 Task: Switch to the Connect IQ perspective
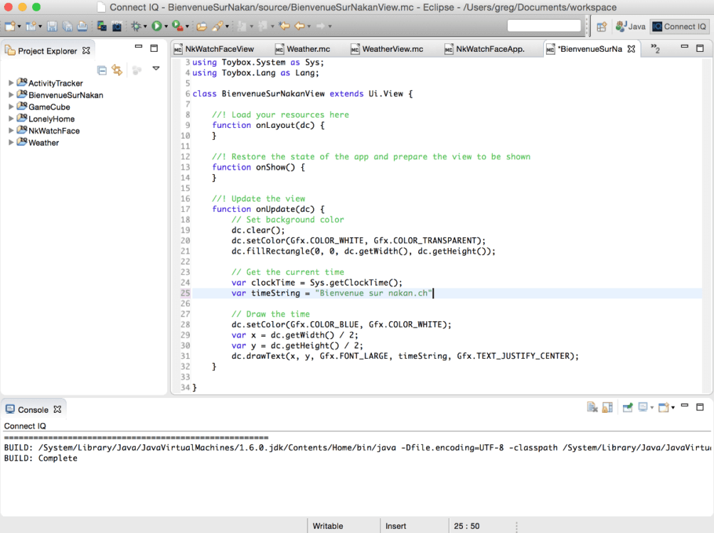(x=680, y=26)
